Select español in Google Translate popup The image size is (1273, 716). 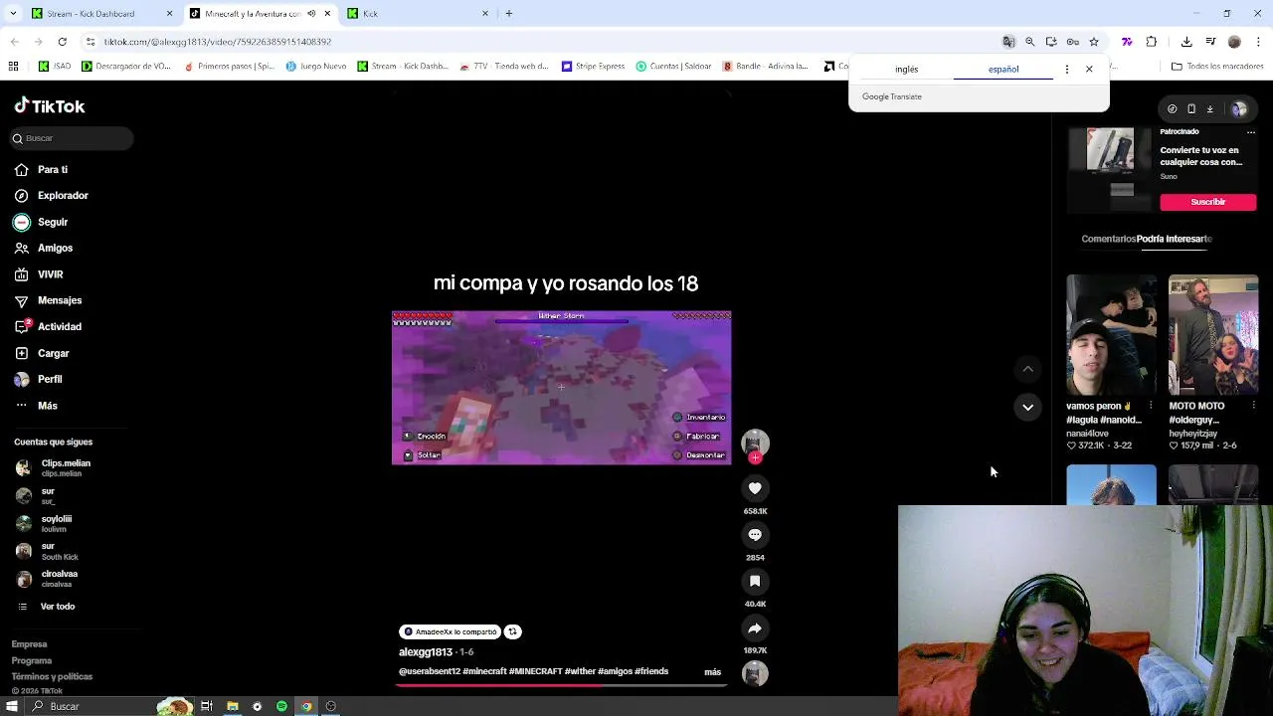[x=1003, y=70]
